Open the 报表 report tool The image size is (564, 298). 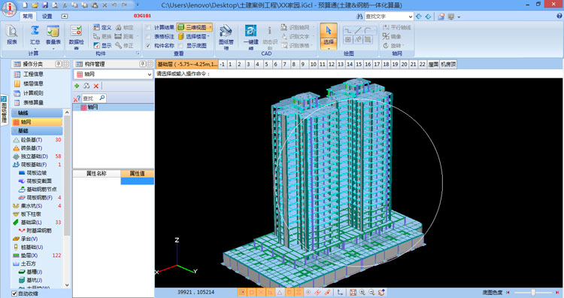click(12, 35)
